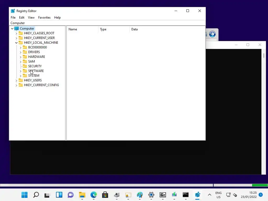The height and width of the screenshot is (201, 268).
Task: Close the background console window
Action: pos(260,45)
